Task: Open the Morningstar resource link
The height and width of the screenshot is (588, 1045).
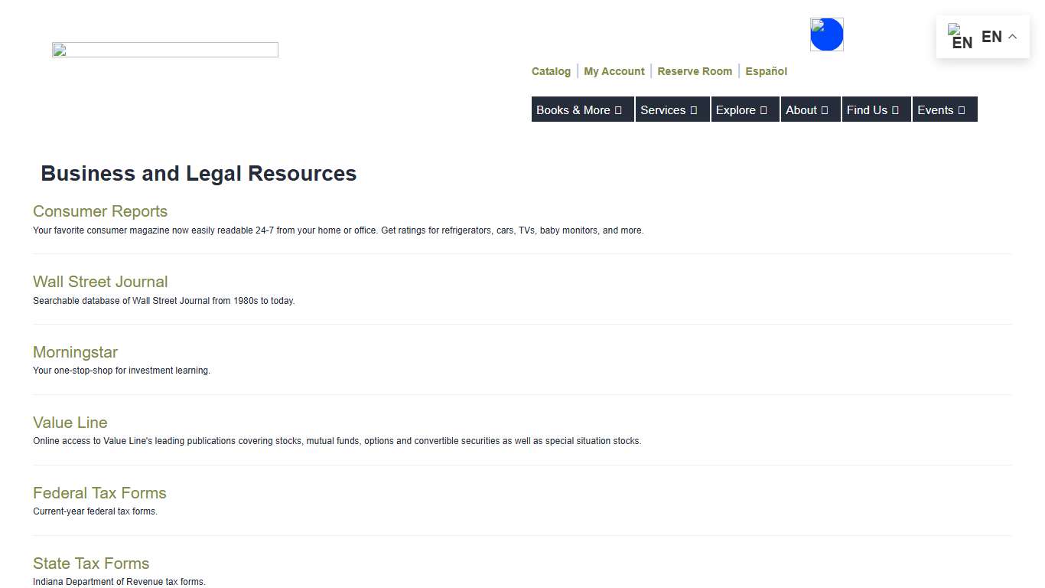Action: click(x=75, y=352)
